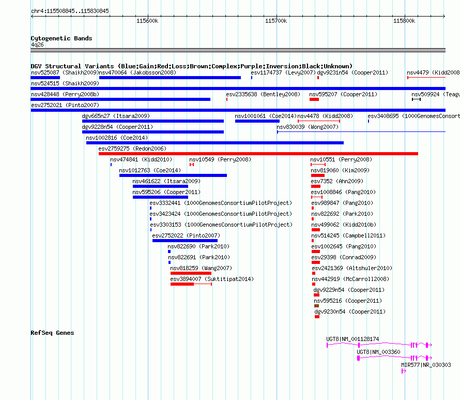Click the MIR577 magenta gene arrow glyph
The image size is (460, 400).
(404, 371)
